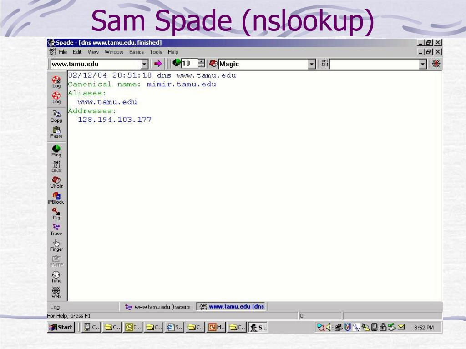
Task: Open the View menu
Action: 93,52
